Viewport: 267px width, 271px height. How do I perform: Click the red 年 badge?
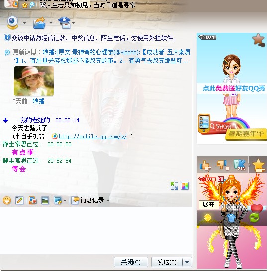[x=221, y=179]
